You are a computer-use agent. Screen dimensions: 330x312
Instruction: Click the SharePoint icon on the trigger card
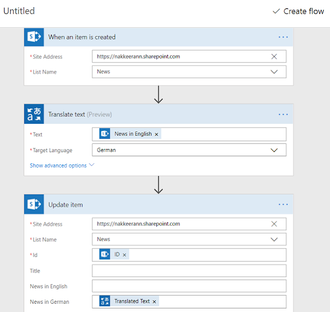(x=34, y=37)
